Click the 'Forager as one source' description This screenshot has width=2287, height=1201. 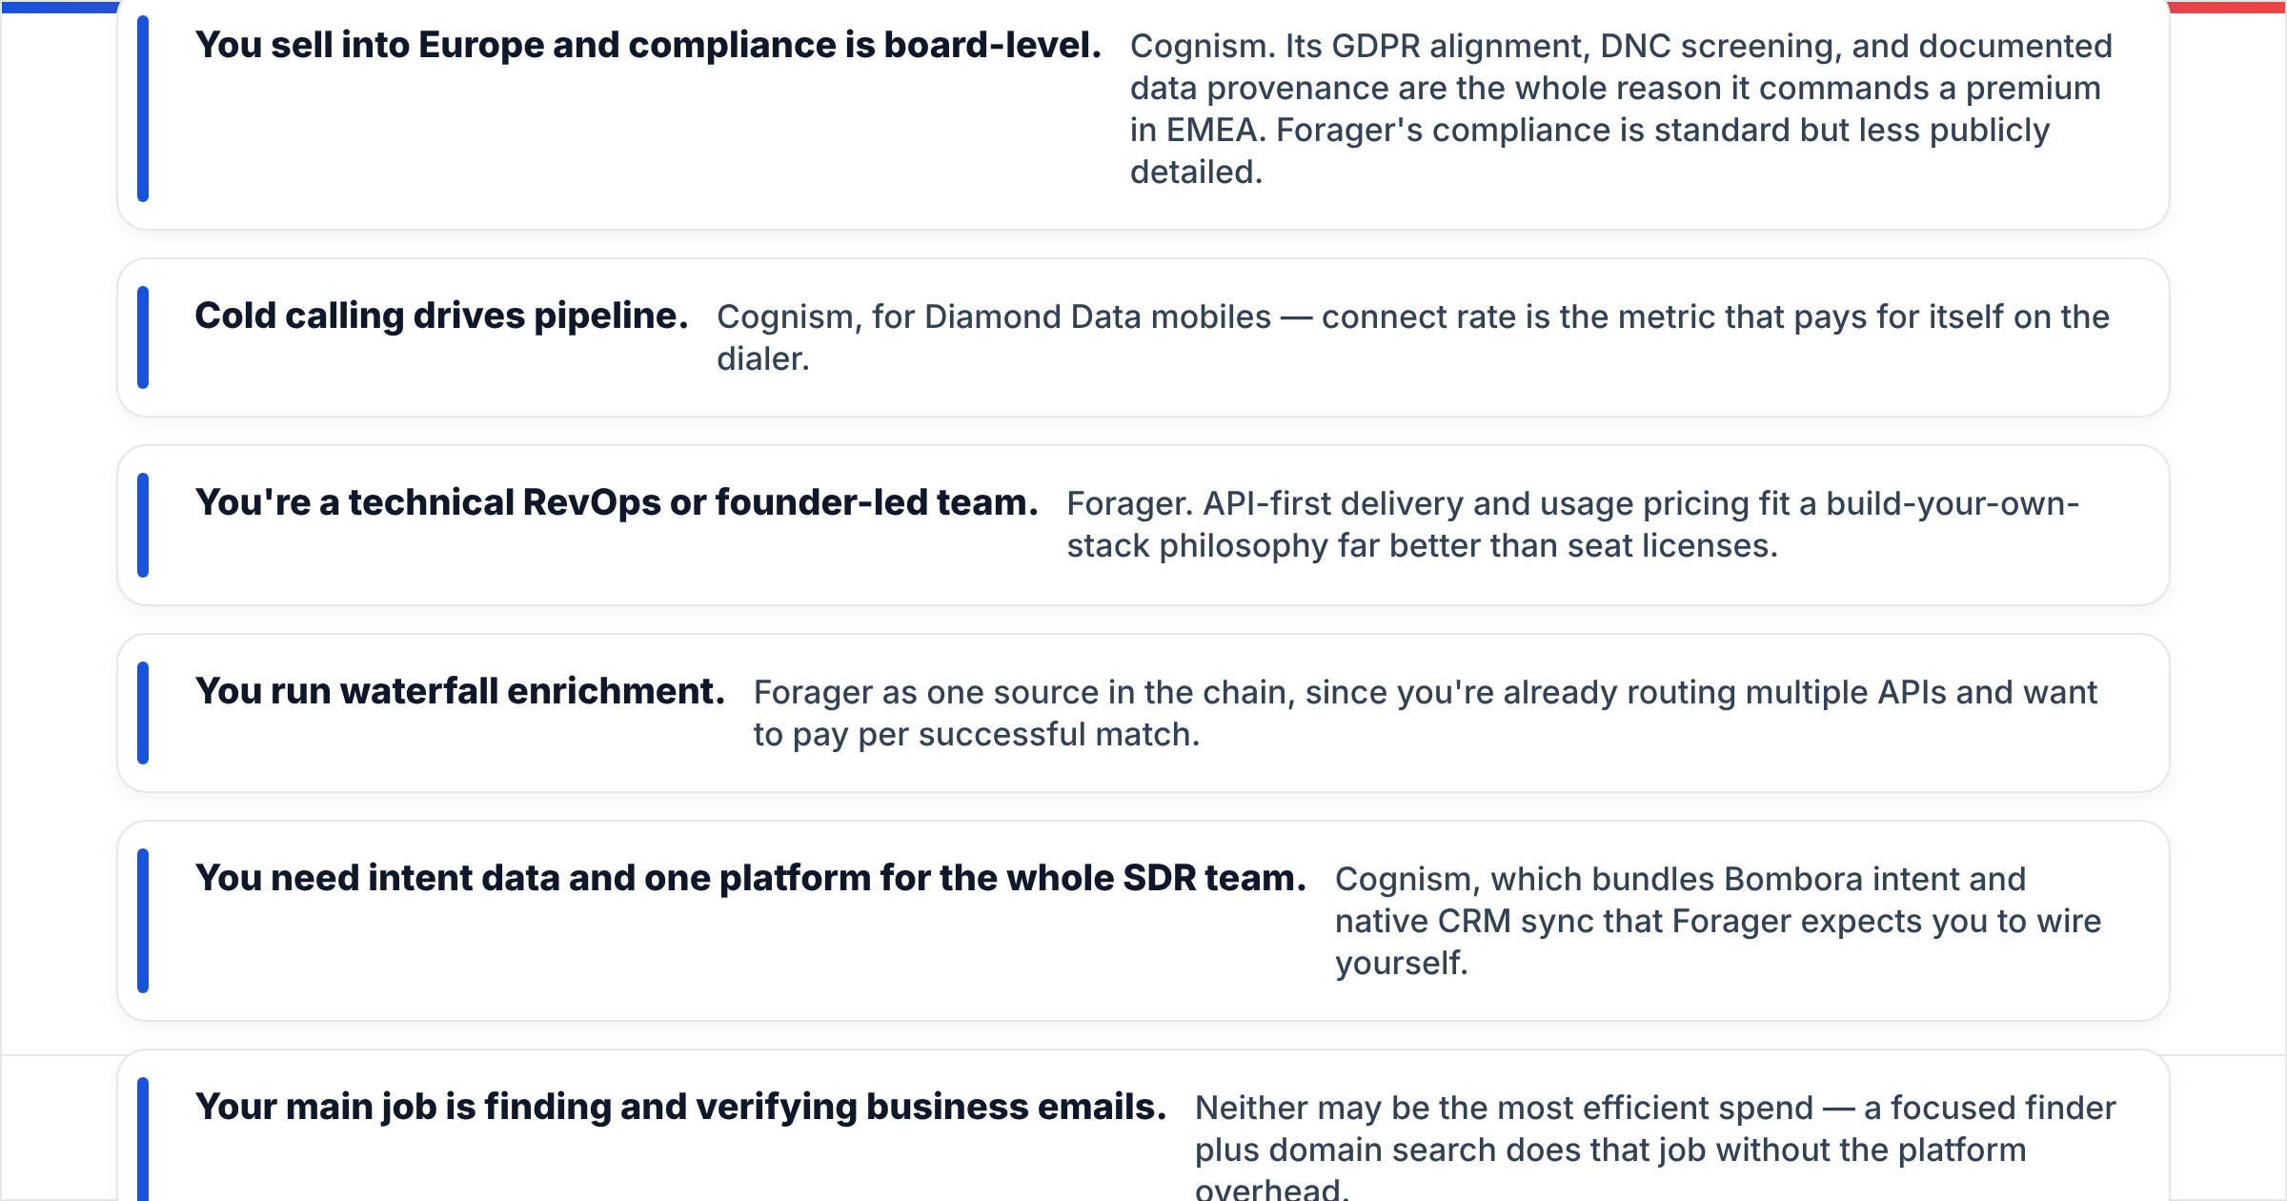(x=1426, y=713)
